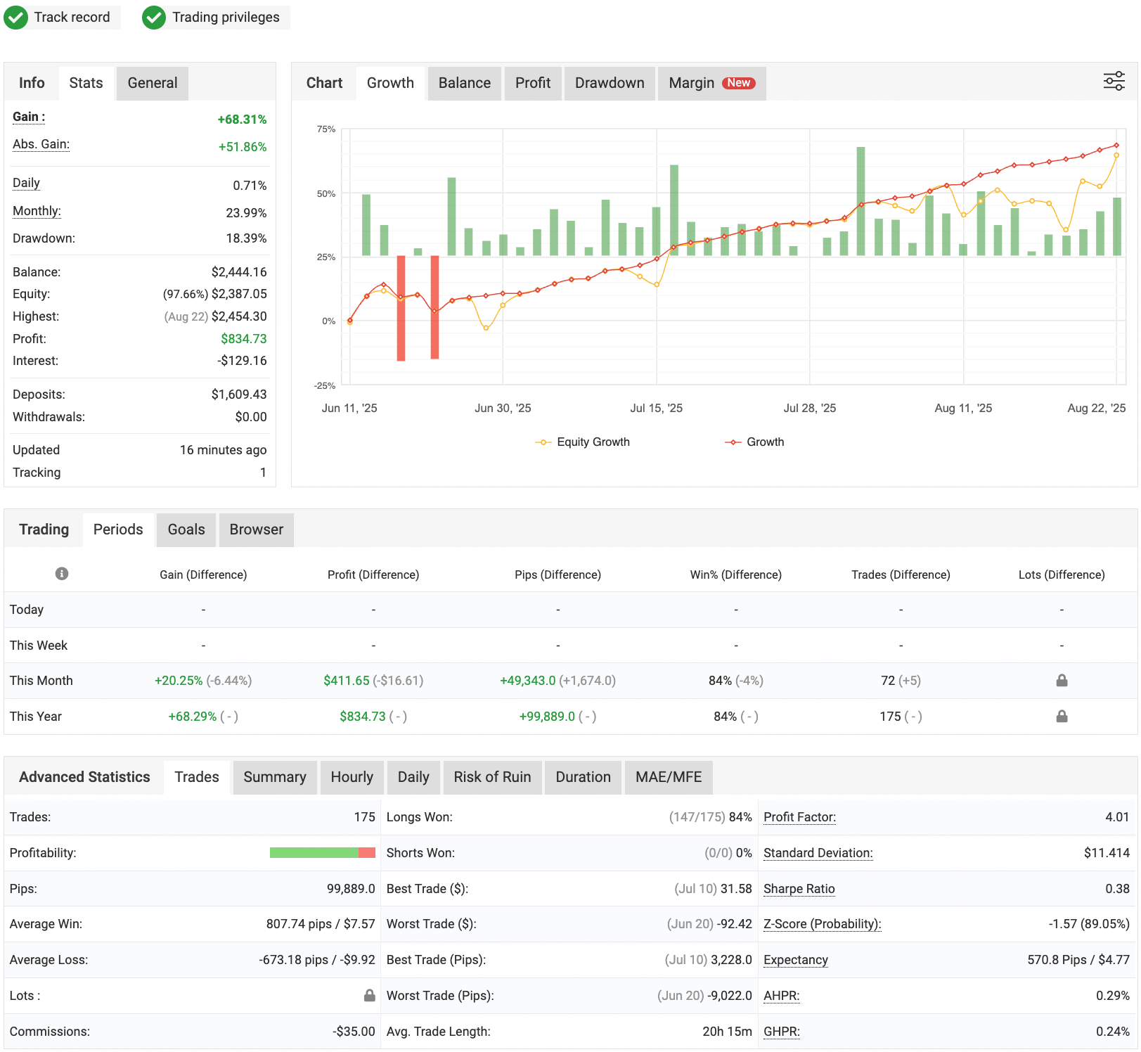Click the info icon in the Periods table header
Image resolution: width=1141 pixels, height=1052 pixels.
tap(62, 574)
